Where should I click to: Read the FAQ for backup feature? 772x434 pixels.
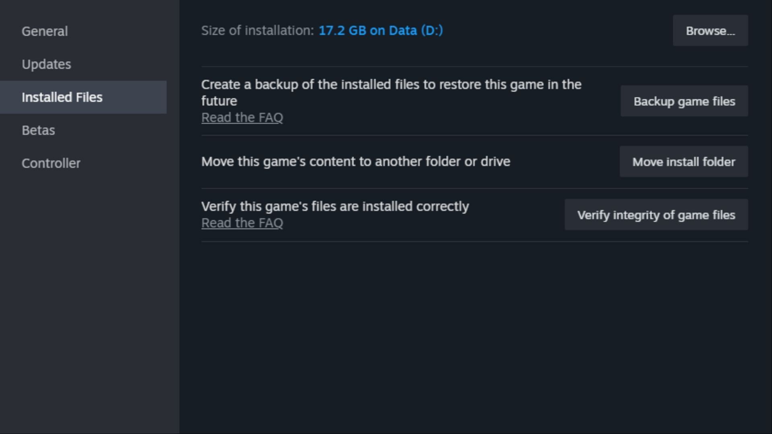tap(242, 117)
